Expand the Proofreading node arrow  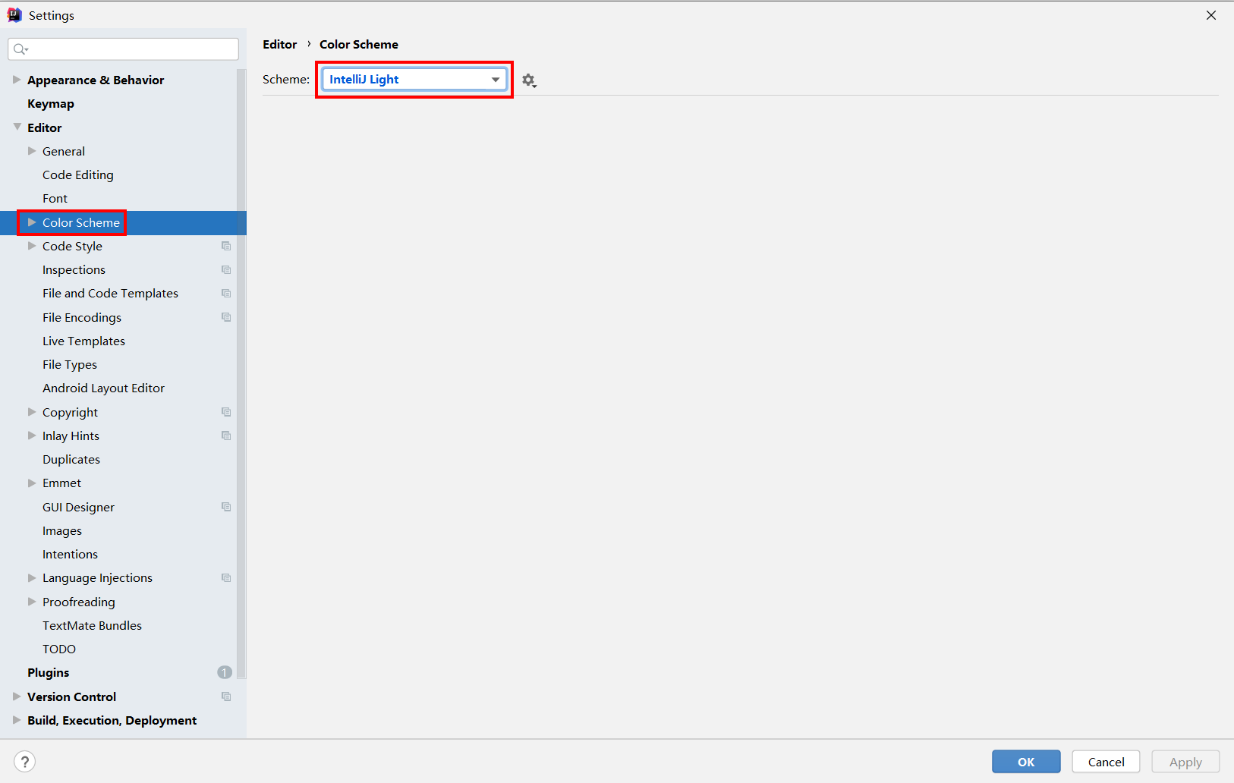pyautogui.click(x=32, y=602)
